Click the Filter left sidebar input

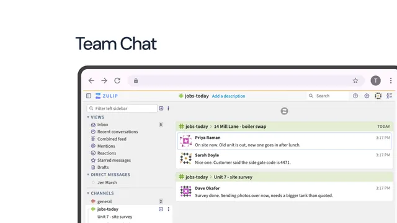point(122,109)
